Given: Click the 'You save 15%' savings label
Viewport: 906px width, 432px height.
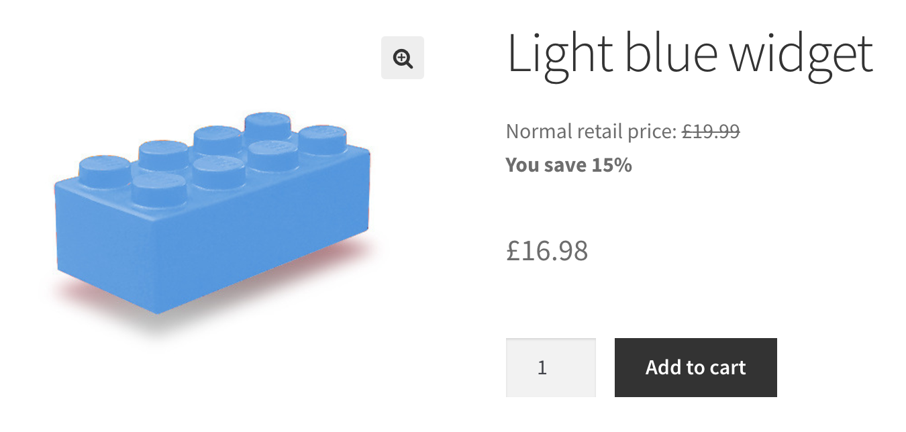Looking at the screenshot, I should point(568,164).
